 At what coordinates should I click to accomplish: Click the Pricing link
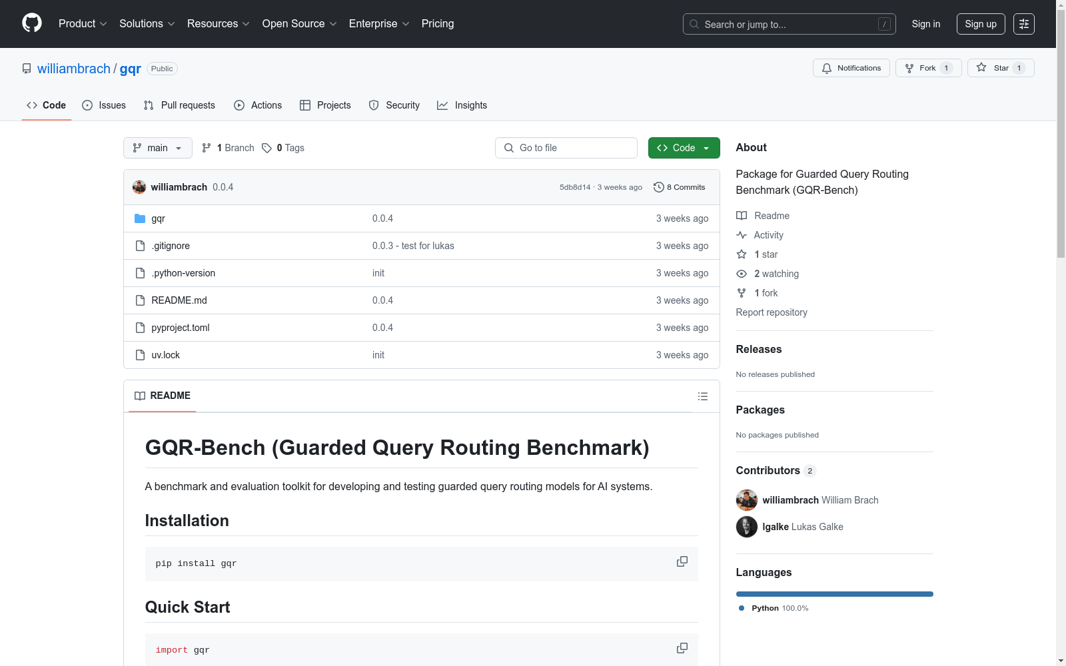(438, 24)
